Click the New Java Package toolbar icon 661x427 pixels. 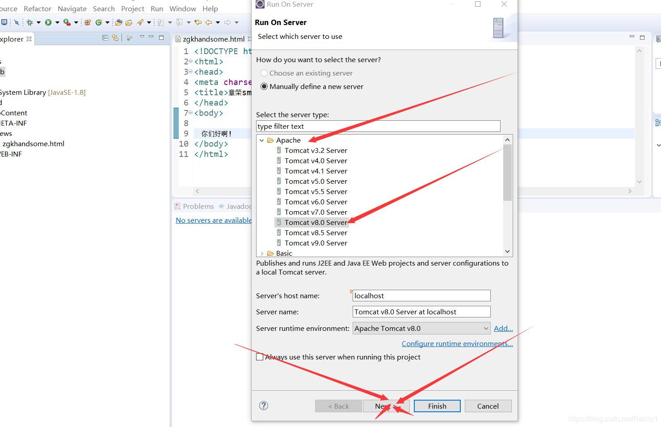pos(88,22)
